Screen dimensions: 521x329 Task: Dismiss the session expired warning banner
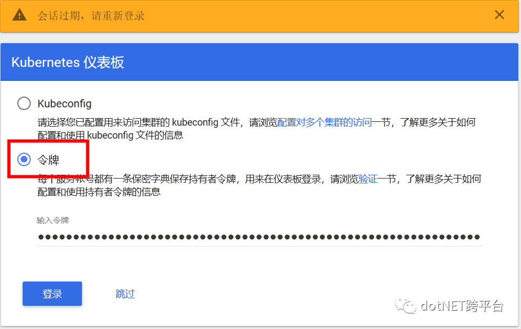(499, 15)
